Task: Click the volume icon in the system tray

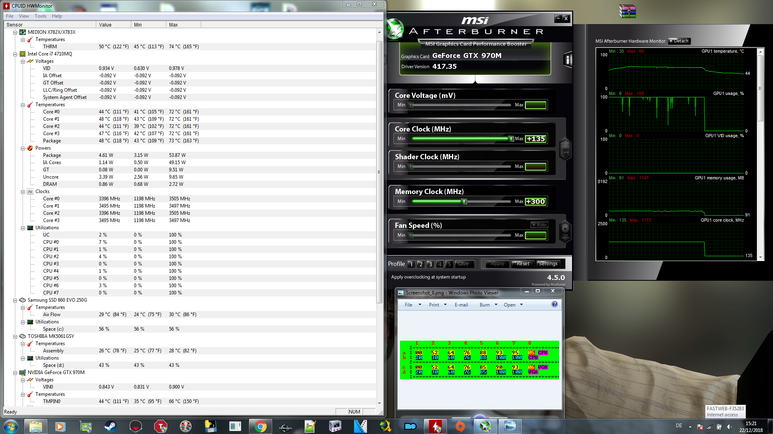Action: (729, 427)
